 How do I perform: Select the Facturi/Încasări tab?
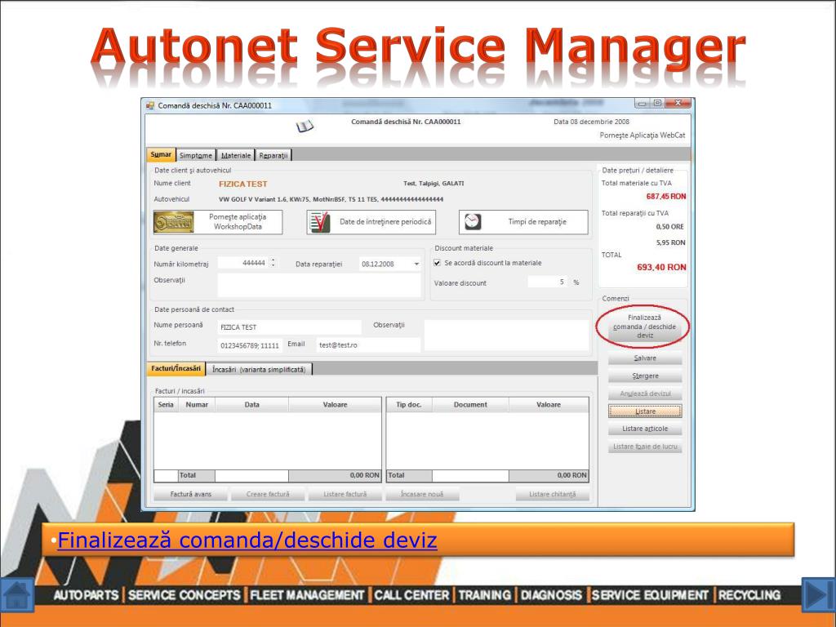(x=176, y=368)
